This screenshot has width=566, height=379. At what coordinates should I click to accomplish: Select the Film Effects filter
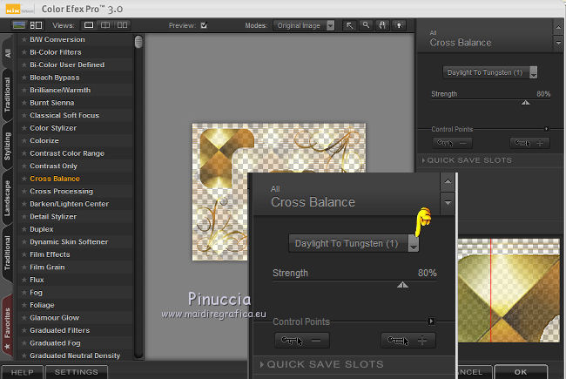point(50,254)
